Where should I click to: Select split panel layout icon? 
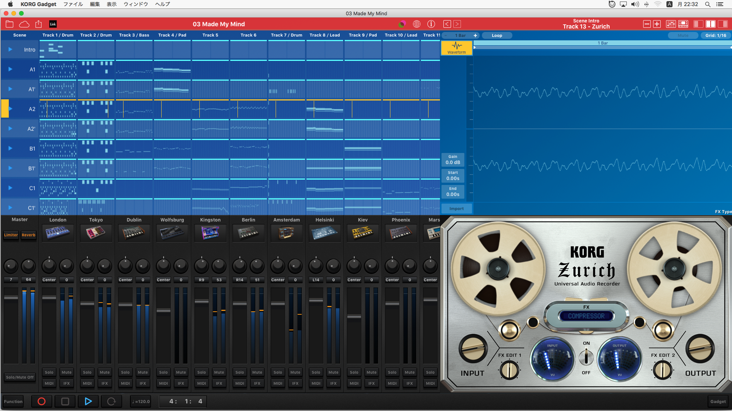711,24
